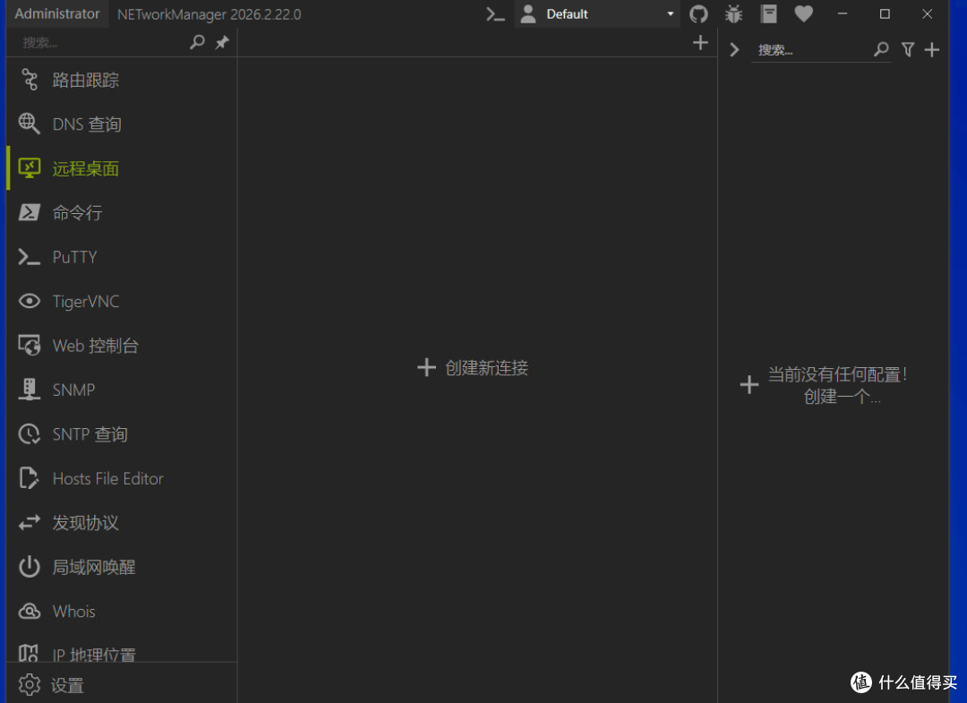Click the TigerVNC eye icon

point(29,301)
